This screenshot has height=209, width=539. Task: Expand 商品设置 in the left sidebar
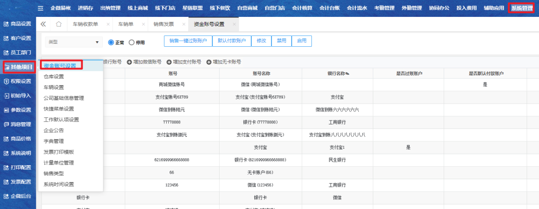18,24
